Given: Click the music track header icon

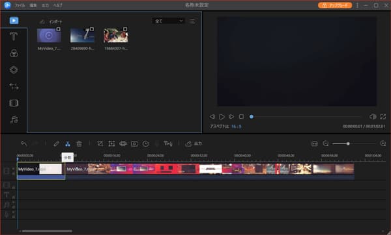Looking at the screenshot, I should [7, 204].
